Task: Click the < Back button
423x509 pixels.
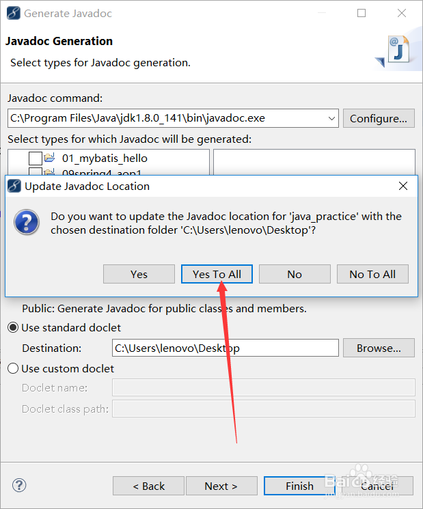Action: [149, 486]
